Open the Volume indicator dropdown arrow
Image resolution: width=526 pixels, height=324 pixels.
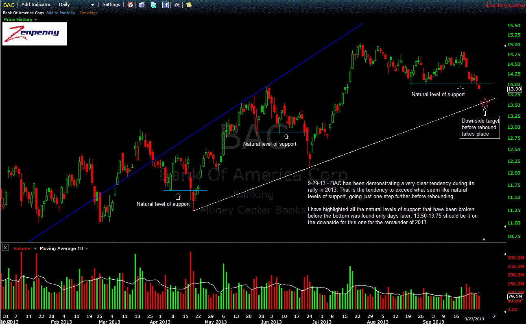click(x=35, y=248)
